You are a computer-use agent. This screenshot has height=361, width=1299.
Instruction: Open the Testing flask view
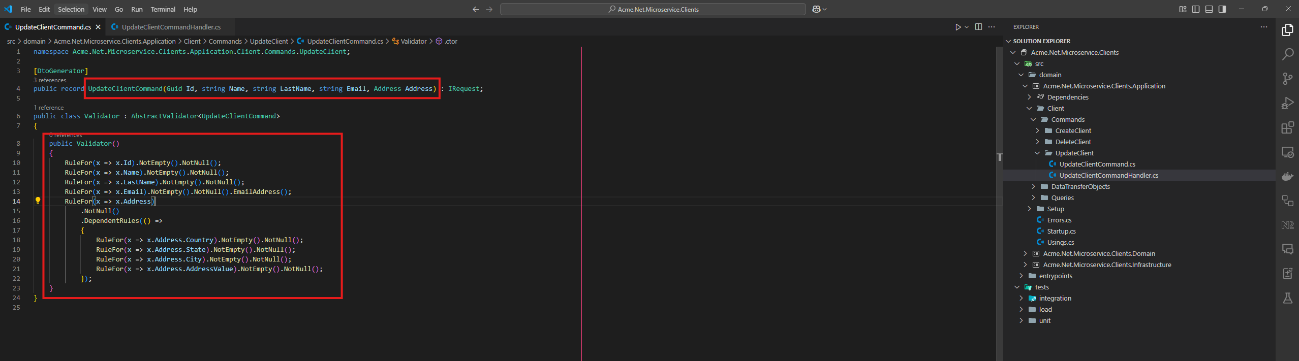(1287, 298)
